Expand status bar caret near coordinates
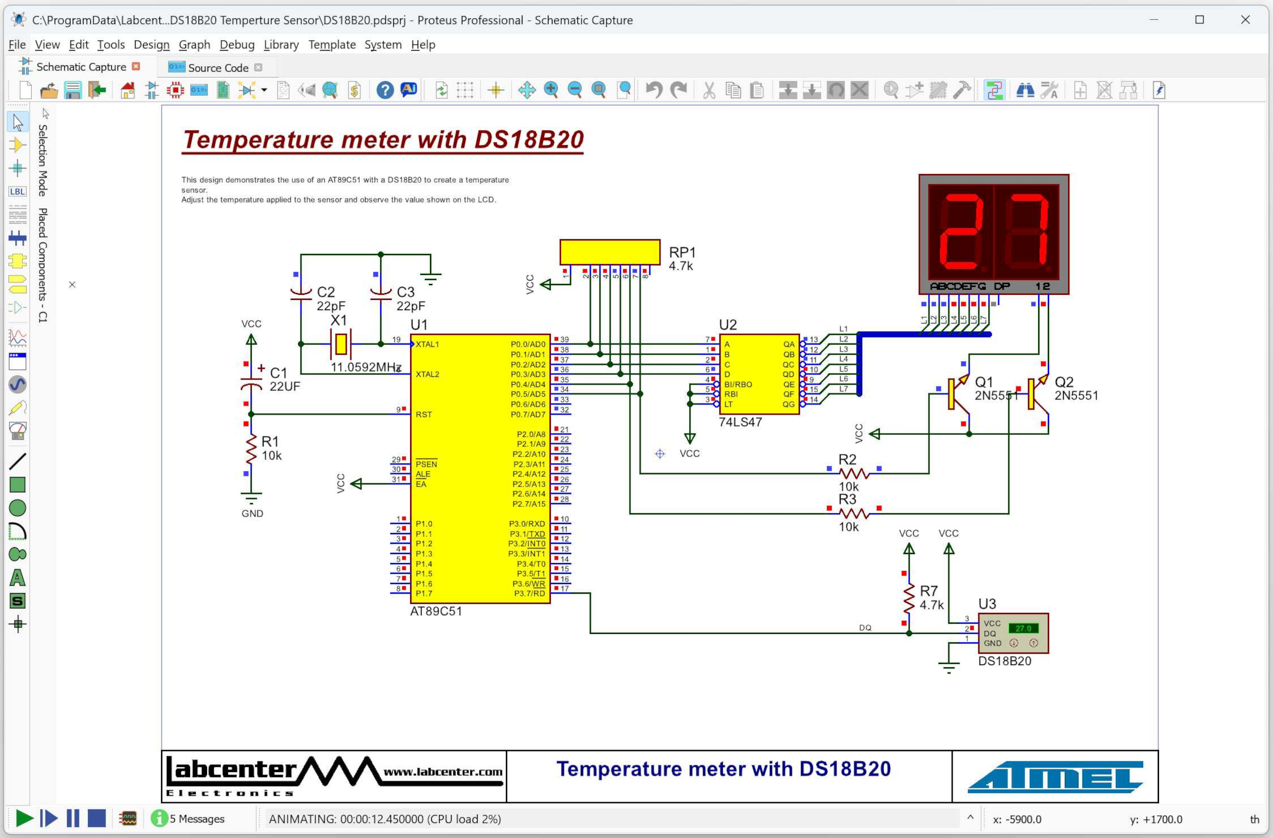Viewport: 1273px width, 838px height. [x=970, y=818]
